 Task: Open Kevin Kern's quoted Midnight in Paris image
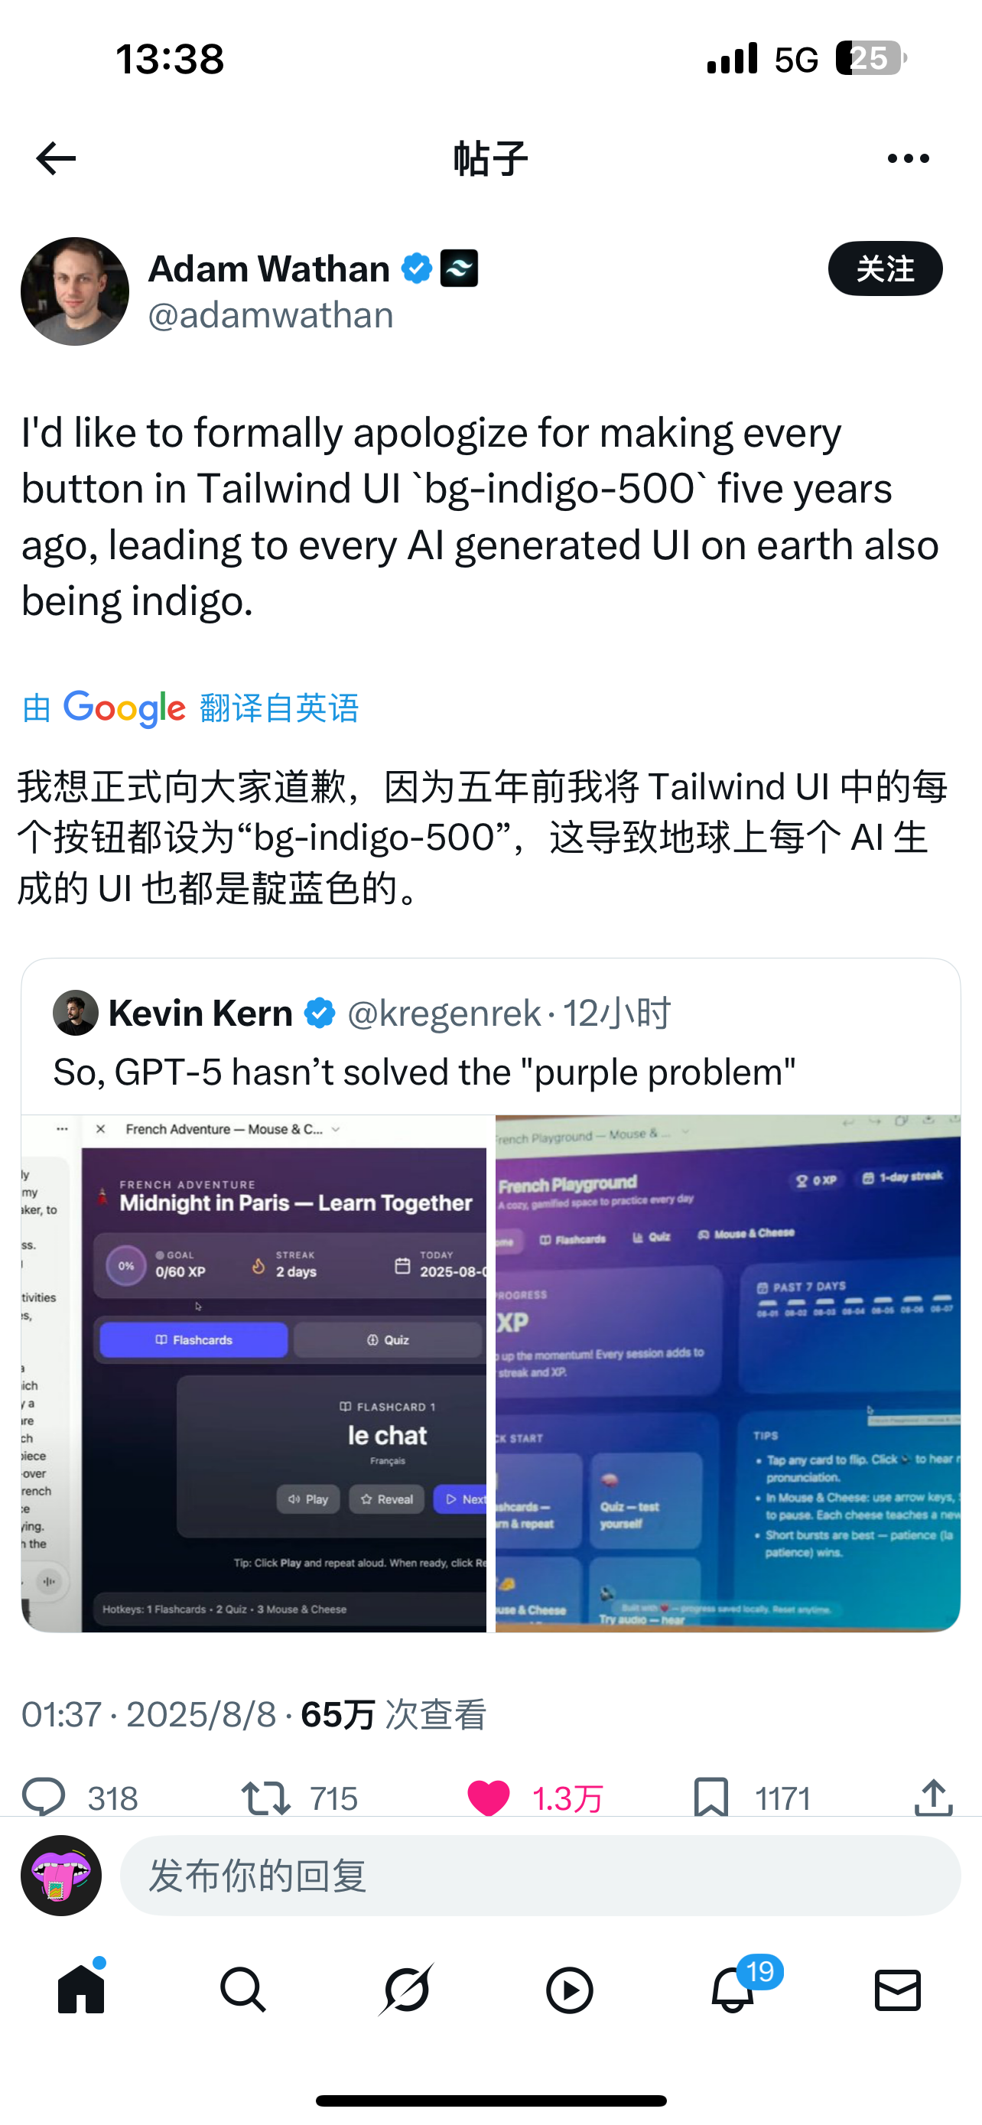coord(254,1372)
